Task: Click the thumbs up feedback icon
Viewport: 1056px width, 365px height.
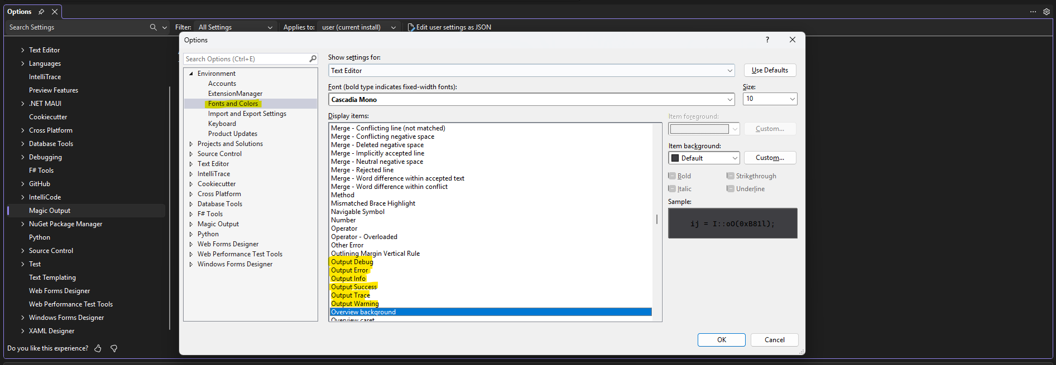Action: click(x=98, y=348)
